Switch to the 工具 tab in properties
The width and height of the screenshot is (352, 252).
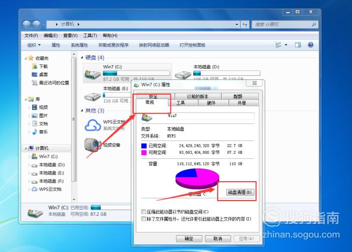tap(181, 103)
